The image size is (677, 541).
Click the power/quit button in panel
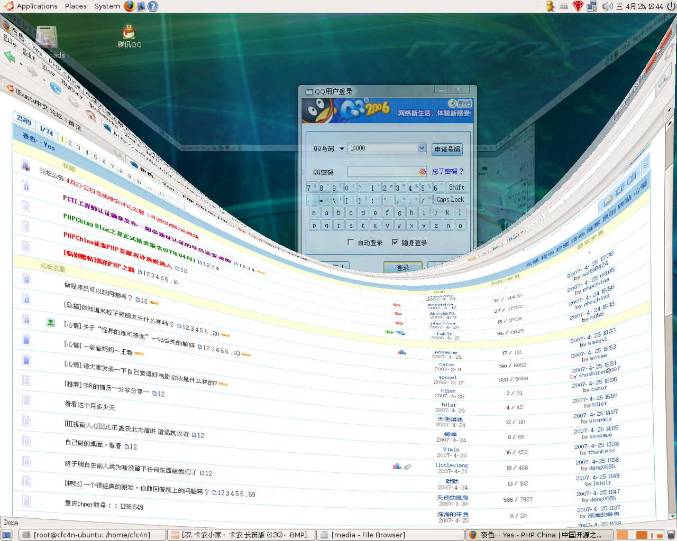click(671, 6)
